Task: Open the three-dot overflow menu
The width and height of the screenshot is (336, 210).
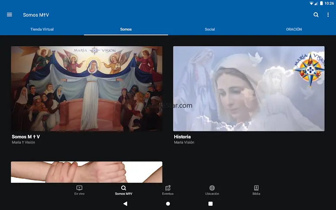Action: tap(328, 15)
